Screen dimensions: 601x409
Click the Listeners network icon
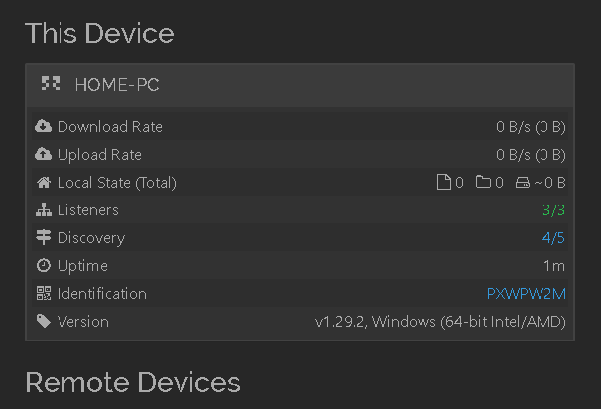44,209
